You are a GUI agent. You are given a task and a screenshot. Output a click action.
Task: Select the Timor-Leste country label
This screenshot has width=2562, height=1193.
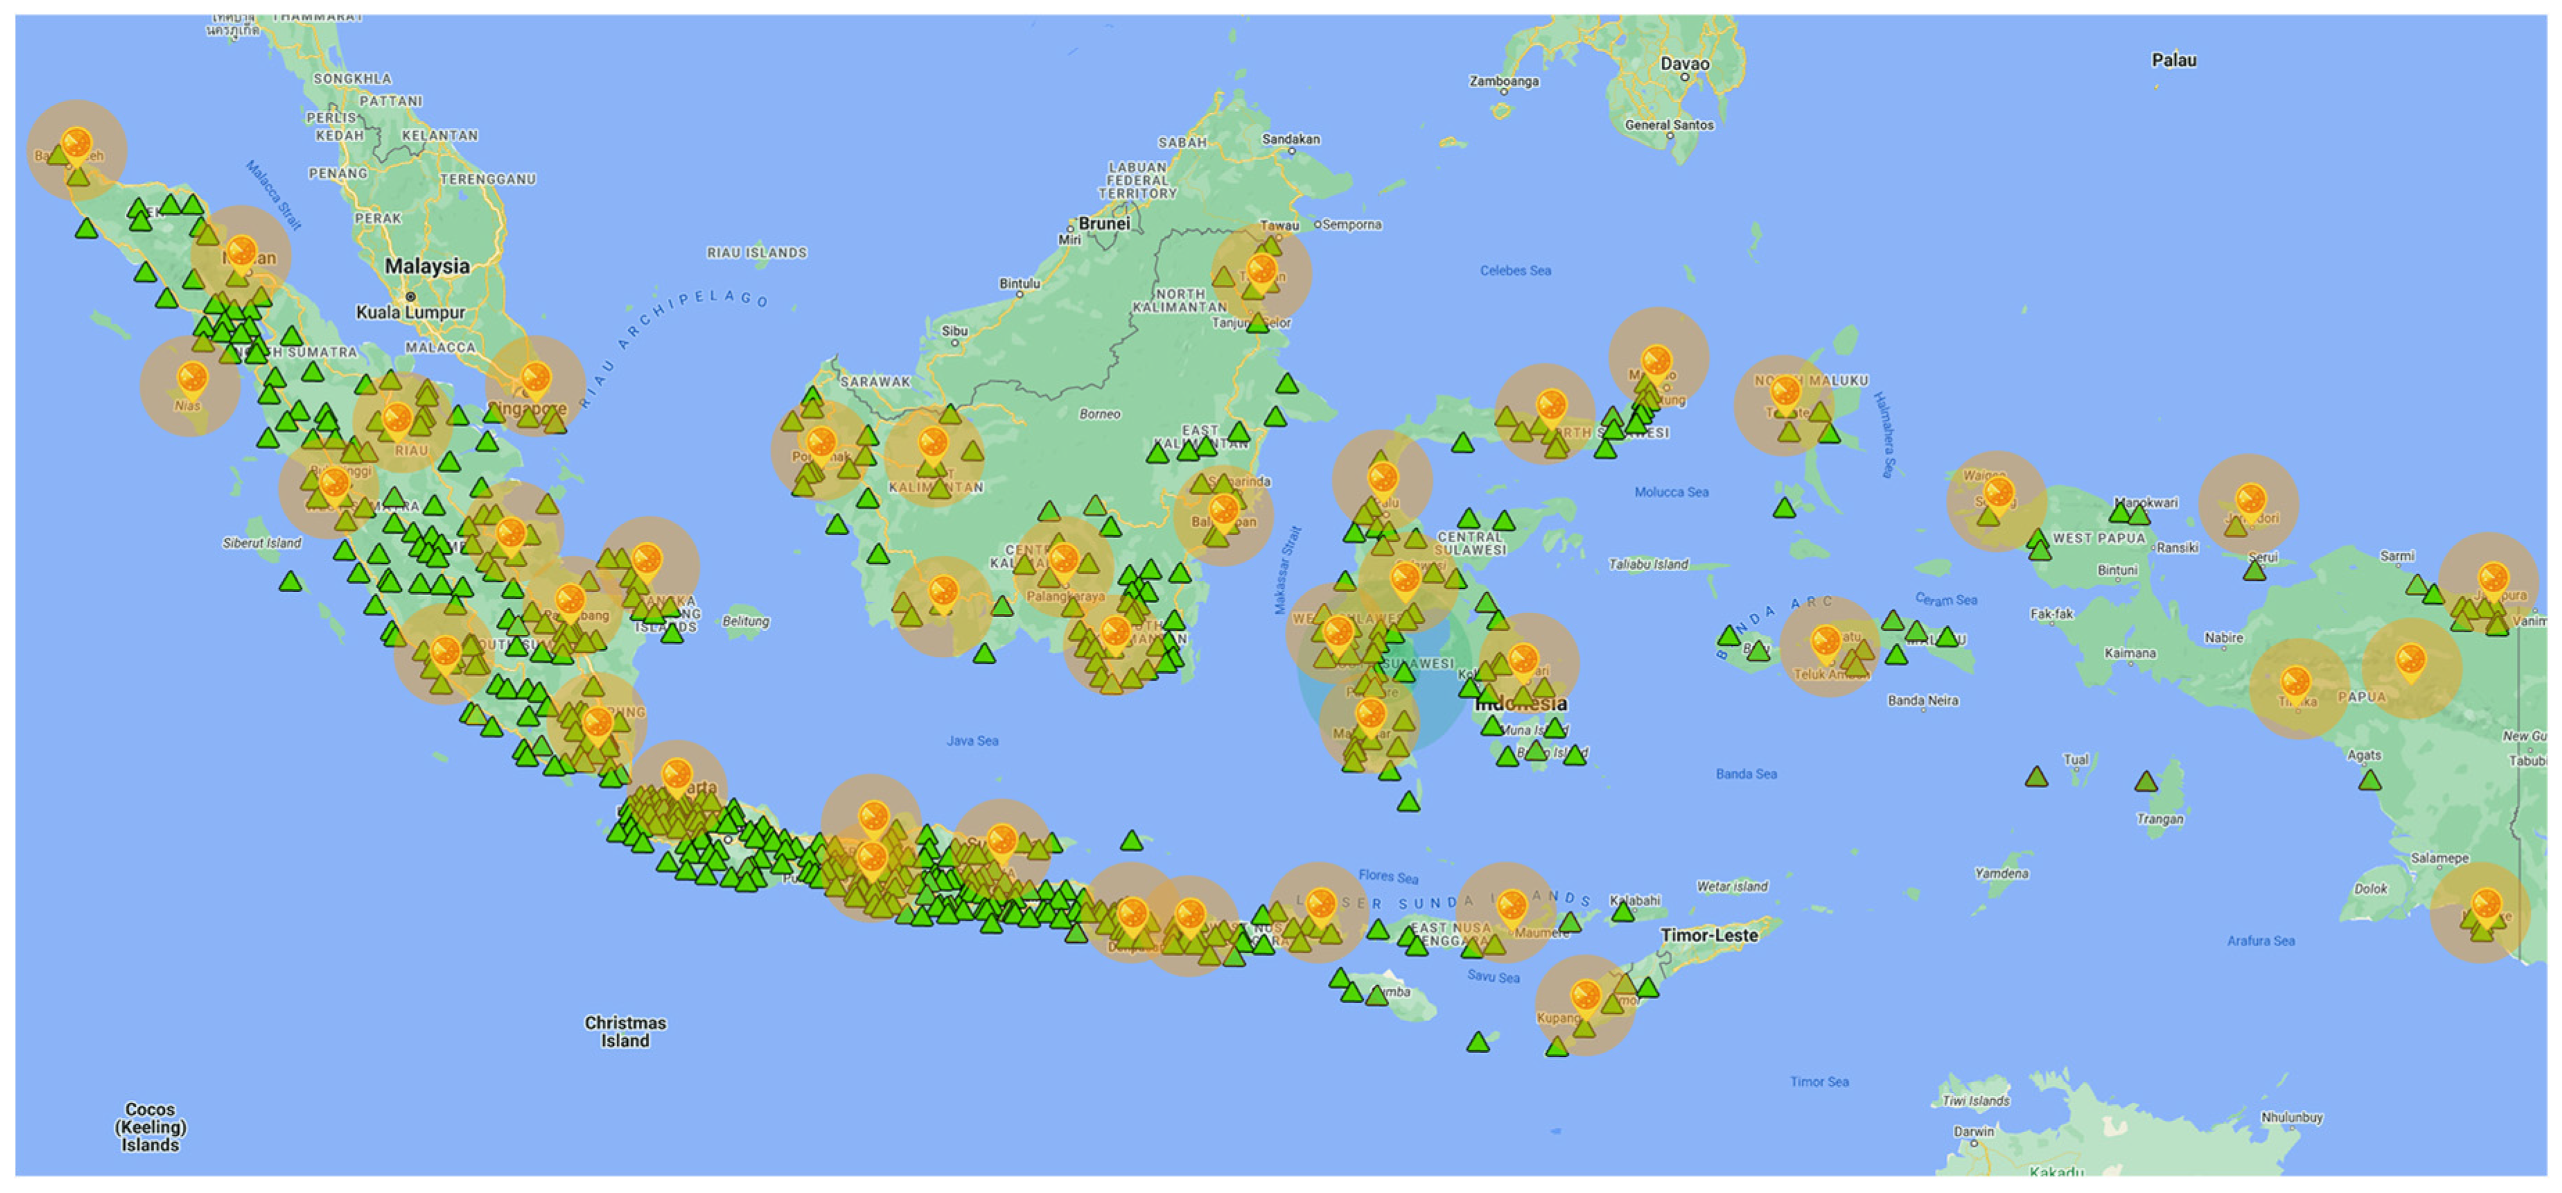(1709, 935)
